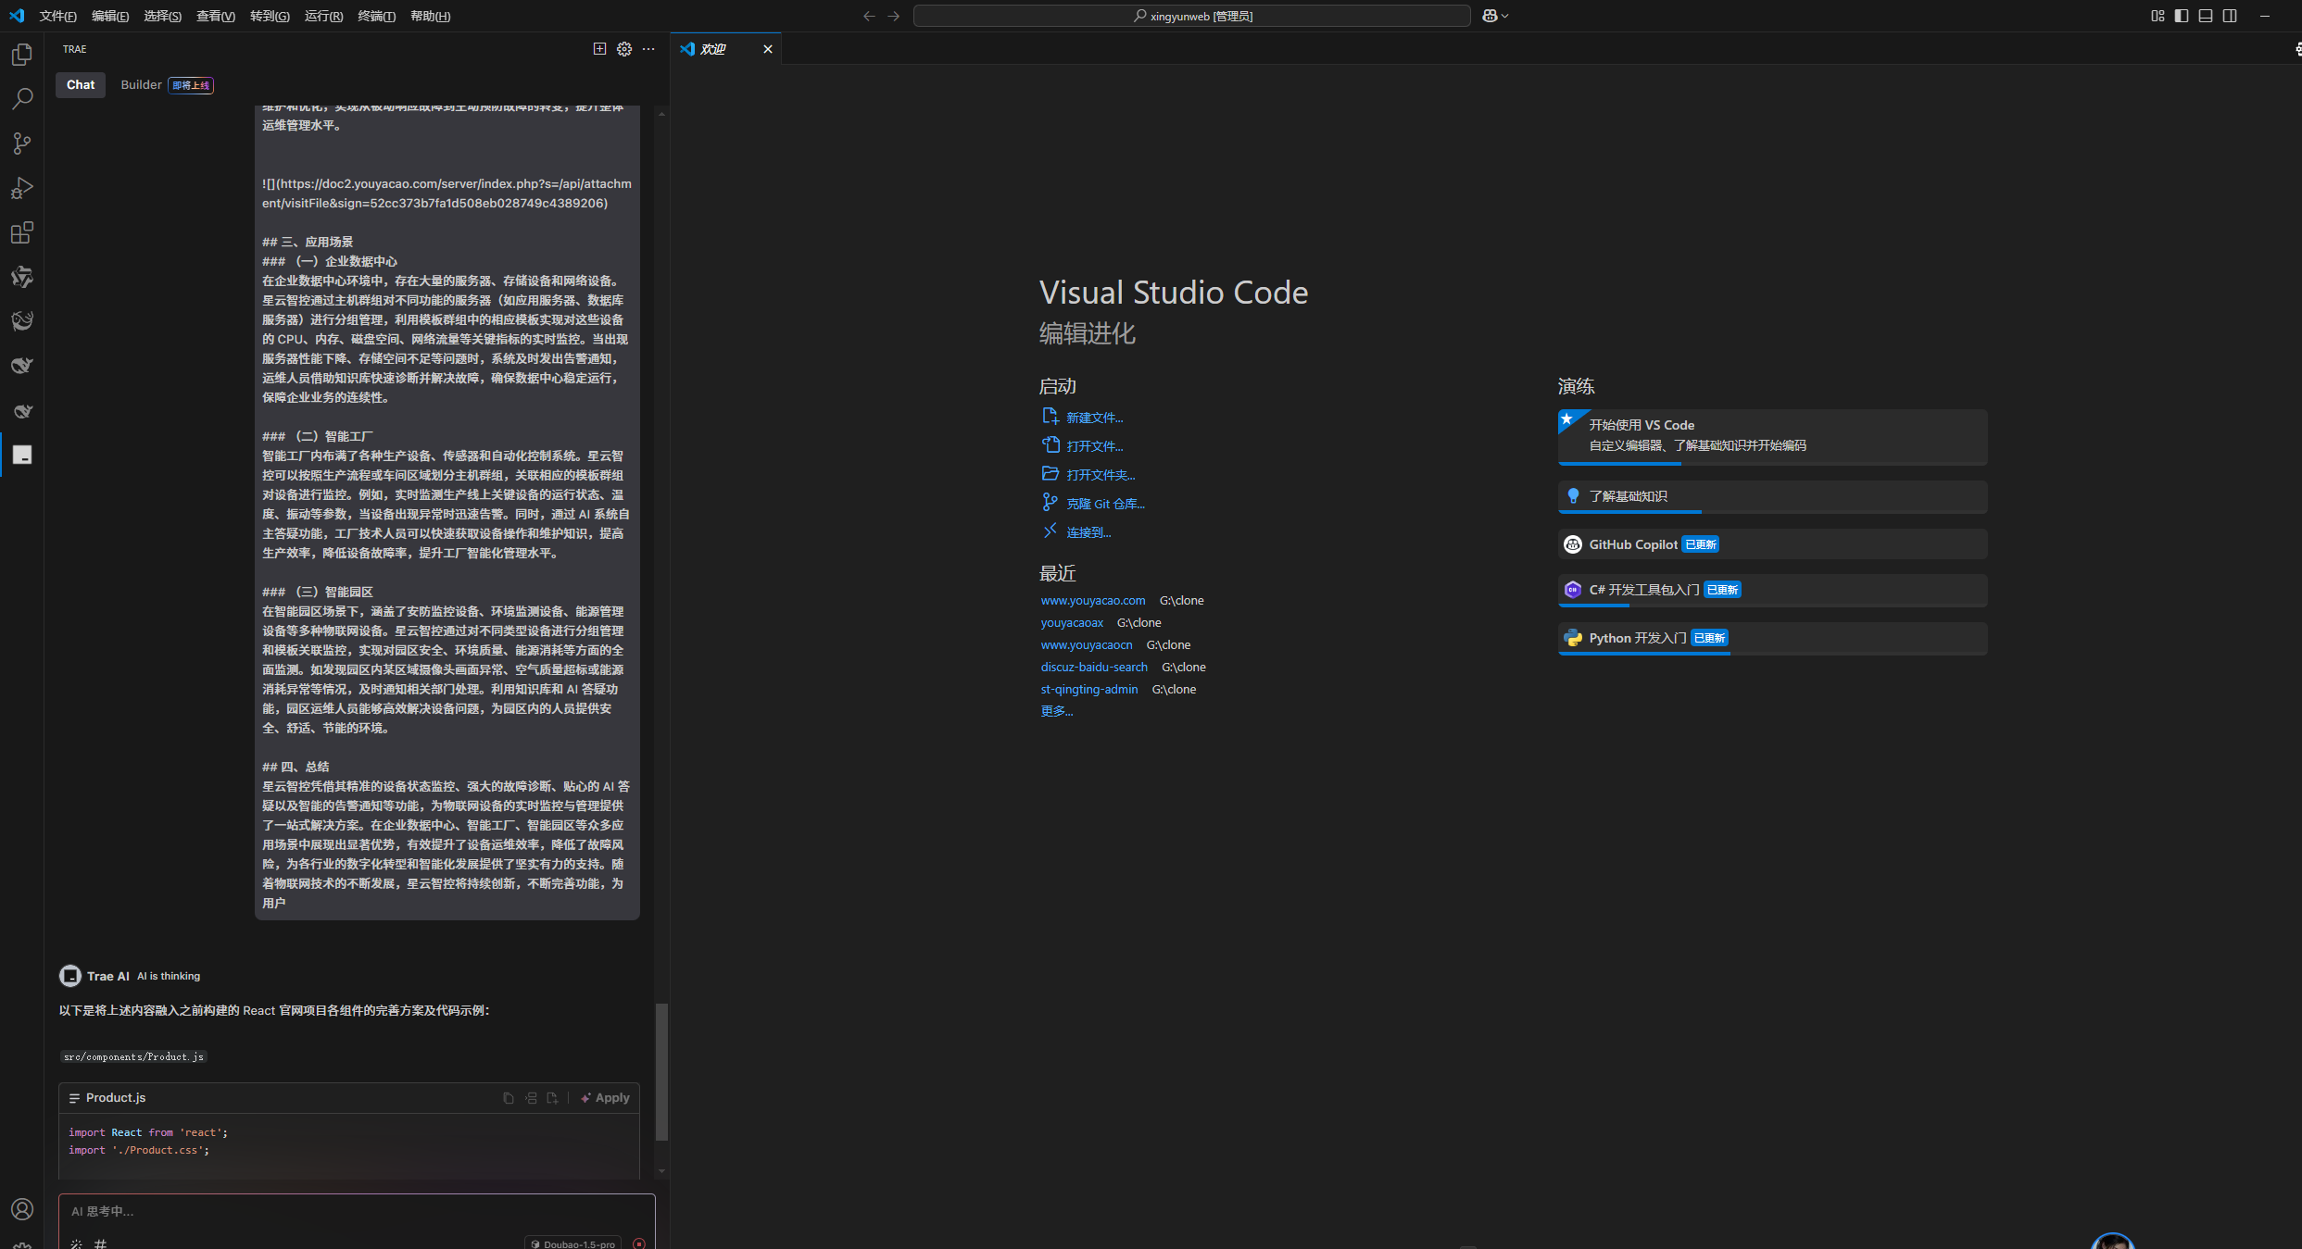Open the Copilot dropdown in title bar

coord(1495,16)
